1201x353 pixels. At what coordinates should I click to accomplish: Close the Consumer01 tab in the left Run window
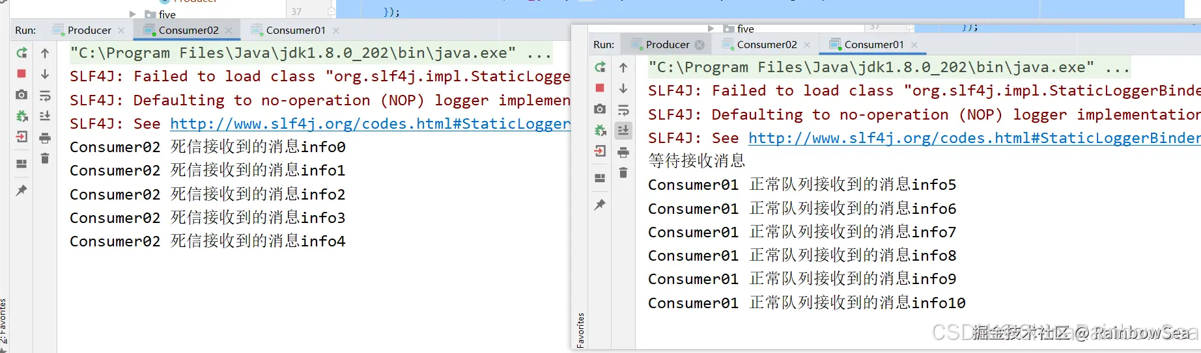click(x=336, y=31)
